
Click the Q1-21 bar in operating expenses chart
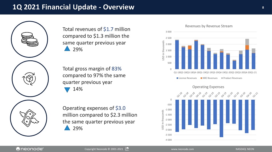253,115
